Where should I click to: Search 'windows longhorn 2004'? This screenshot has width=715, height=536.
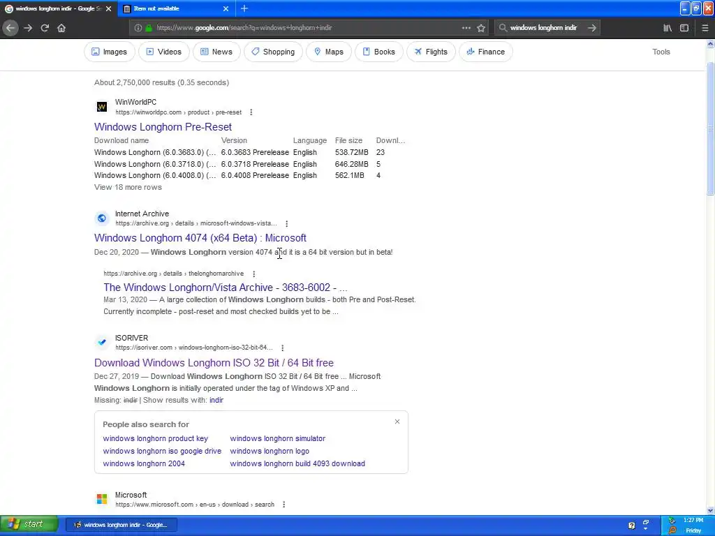coord(144,463)
